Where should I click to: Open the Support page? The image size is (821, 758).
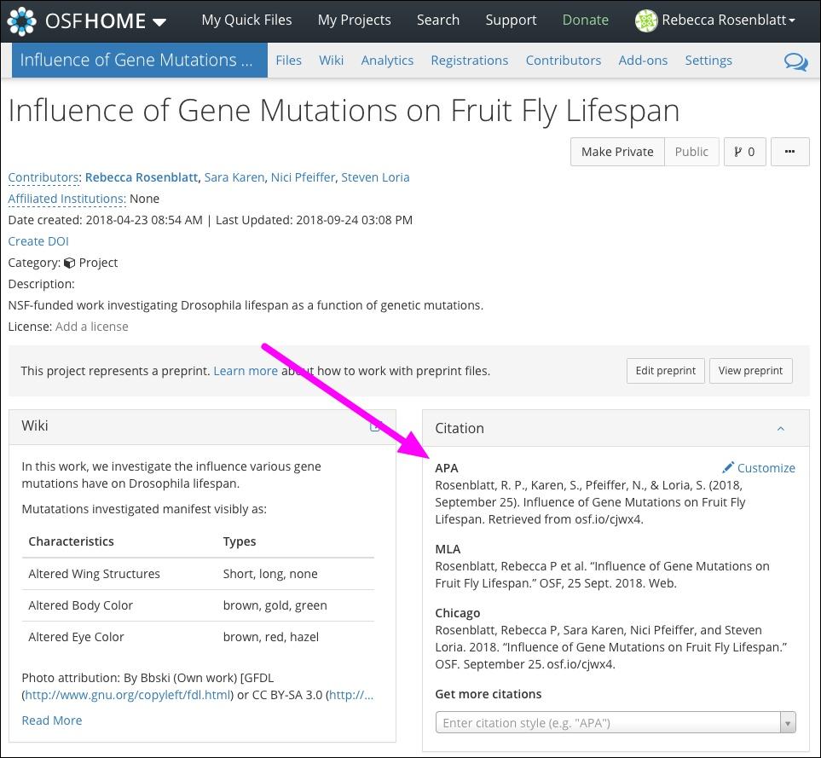tap(511, 20)
